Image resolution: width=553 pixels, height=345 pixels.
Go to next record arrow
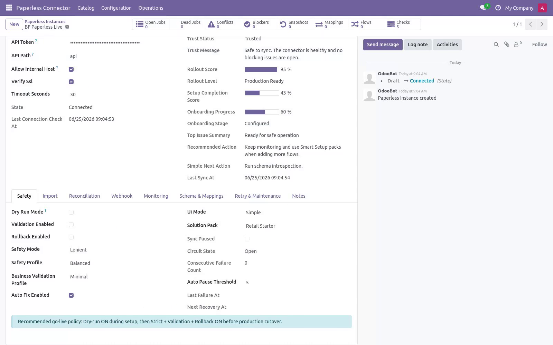click(542, 24)
